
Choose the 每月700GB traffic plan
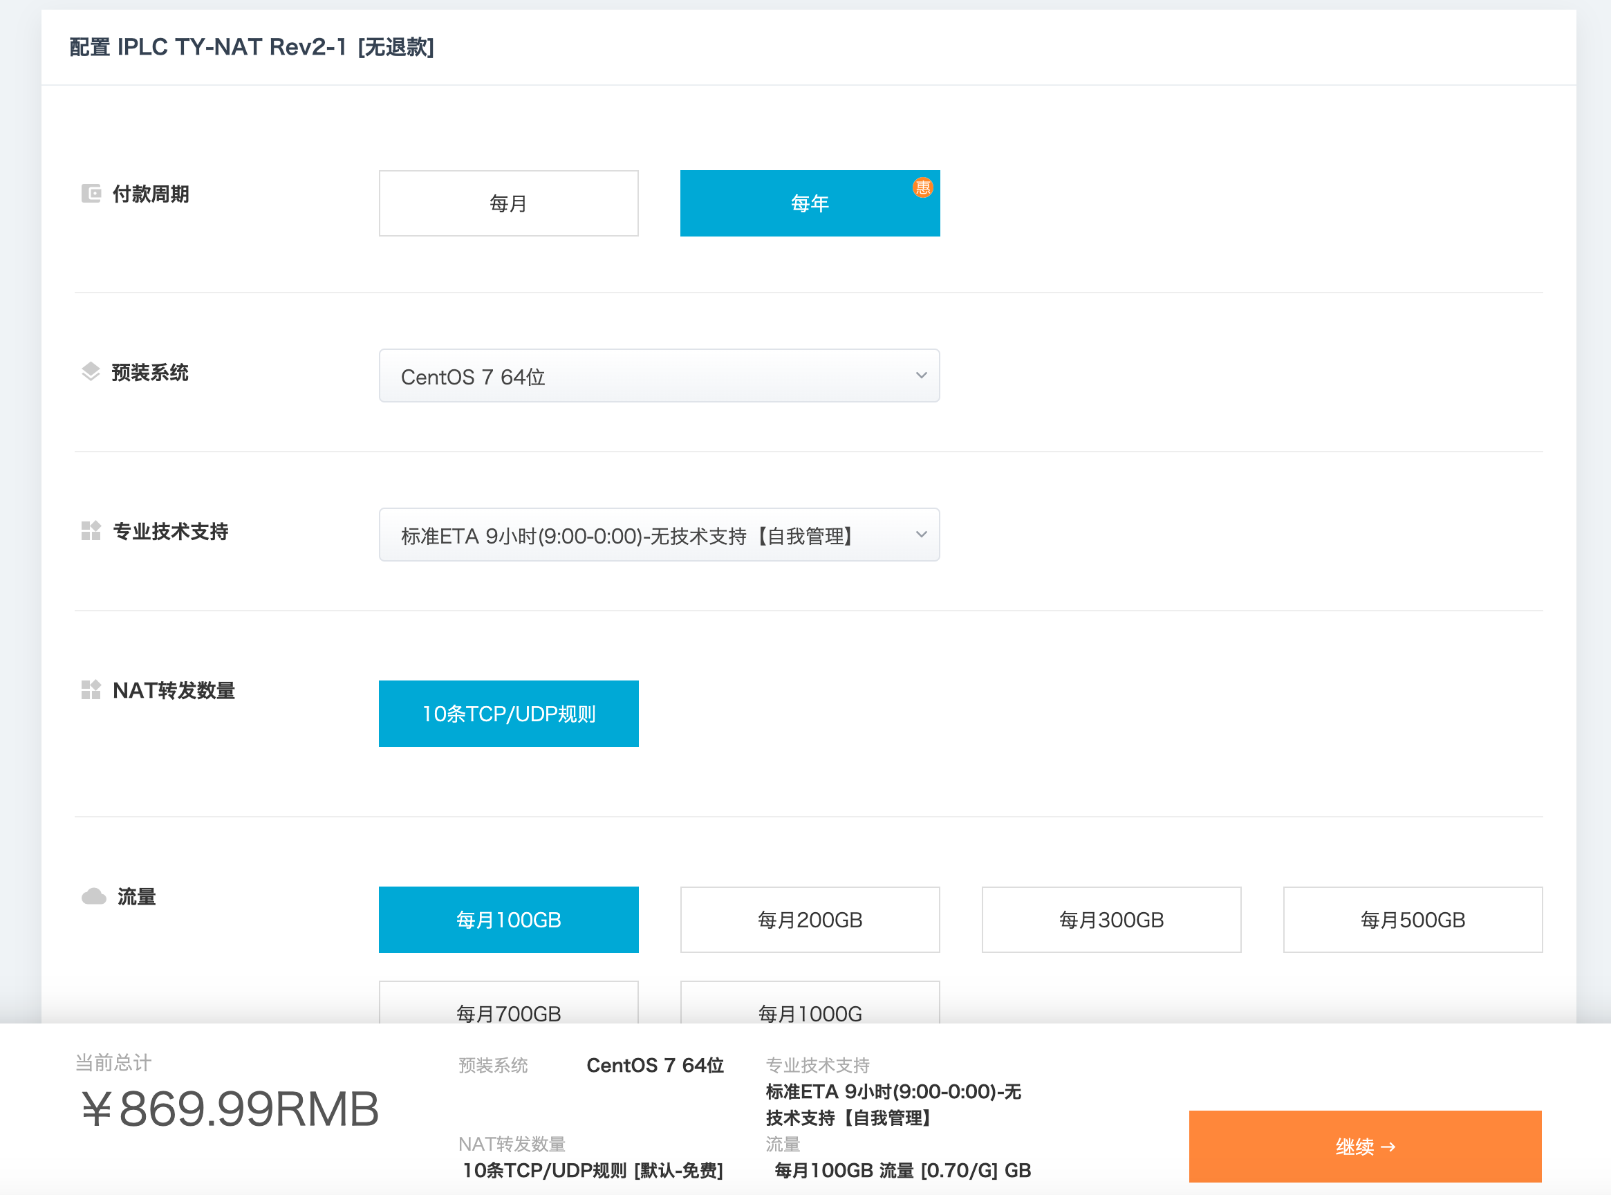508,1003
